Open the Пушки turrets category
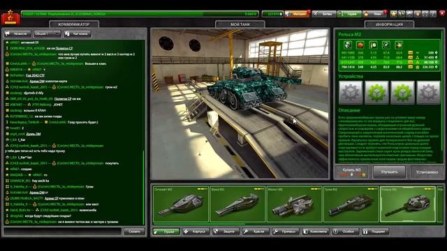This screenshot has height=251, width=447. point(166,231)
